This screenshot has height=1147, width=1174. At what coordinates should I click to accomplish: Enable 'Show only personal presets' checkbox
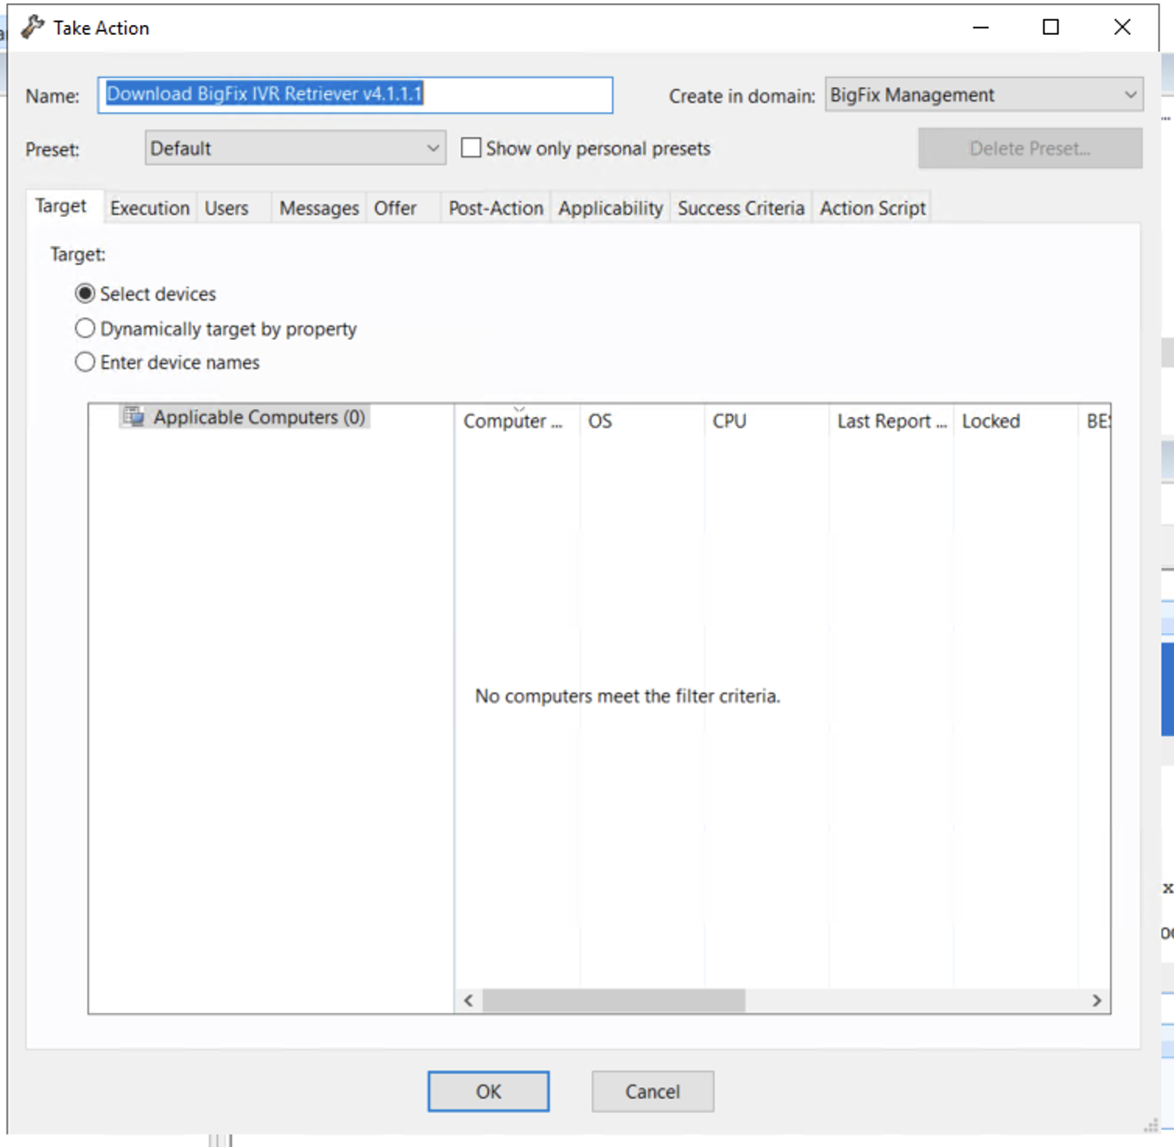(x=471, y=148)
